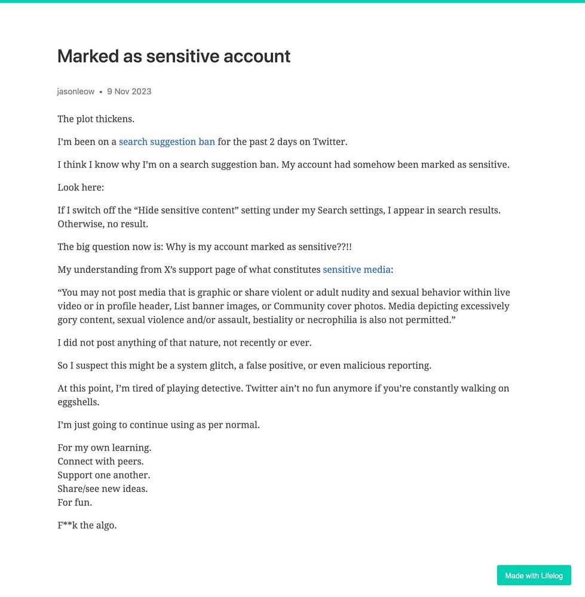Open the "sensitive media" support link
The image size is (585, 597).
click(356, 270)
